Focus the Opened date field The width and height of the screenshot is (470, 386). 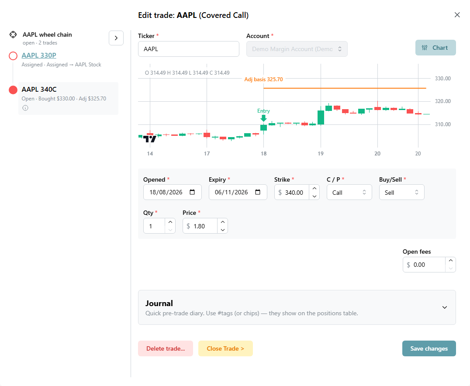point(173,192)
